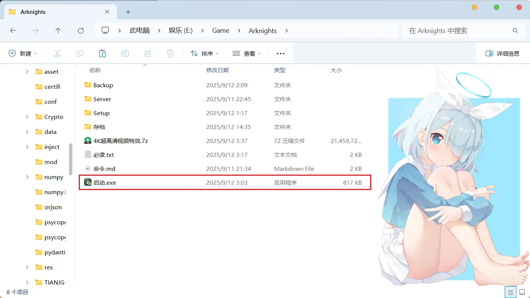Switch to large thumbnail view via status bar
Screen dimensions: 530x298
(522, 292)
